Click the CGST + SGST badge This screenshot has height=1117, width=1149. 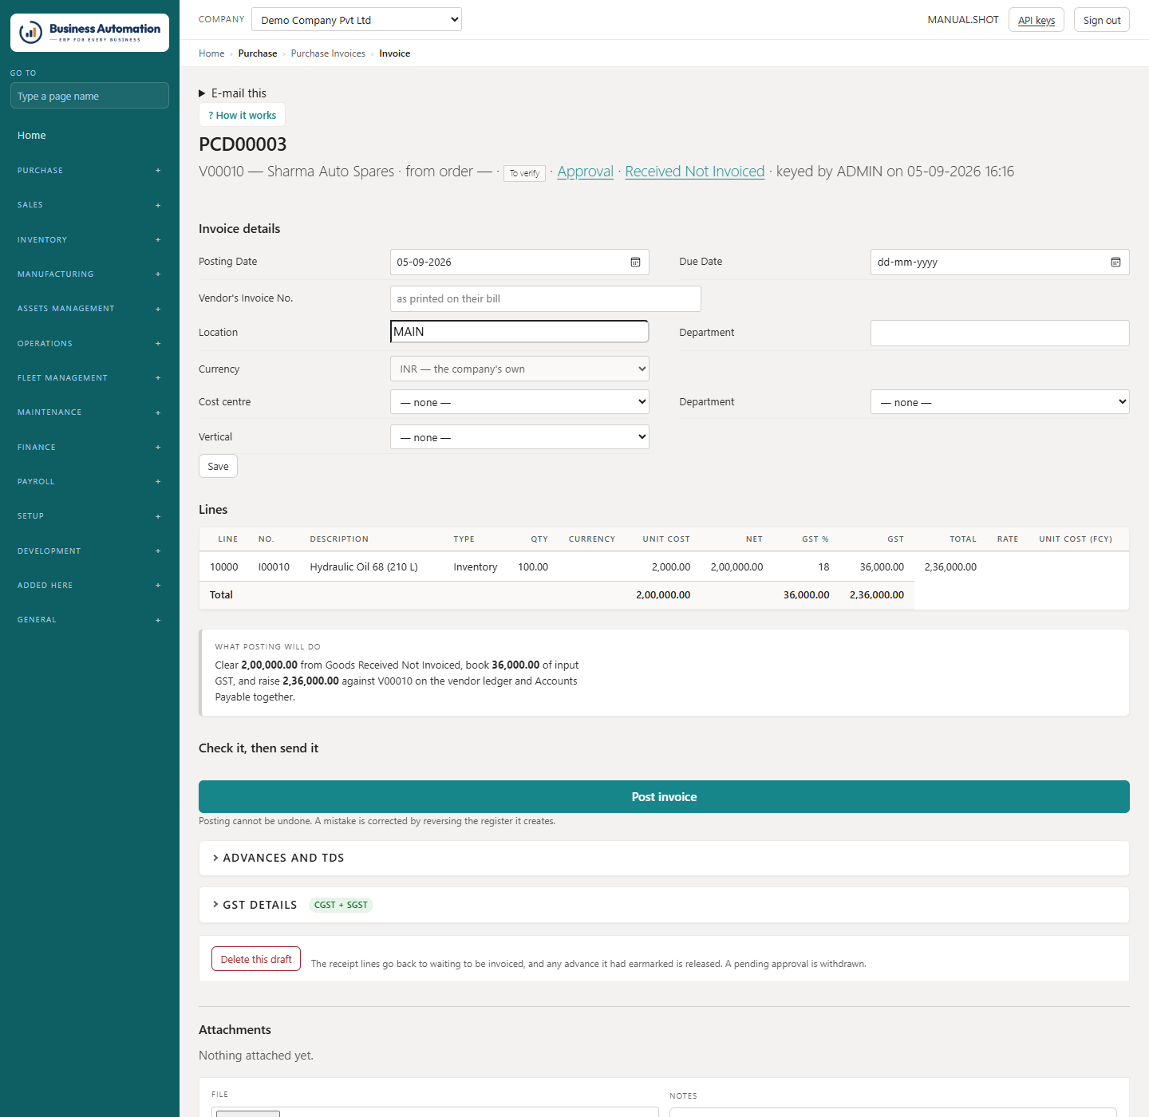(341, 905)
